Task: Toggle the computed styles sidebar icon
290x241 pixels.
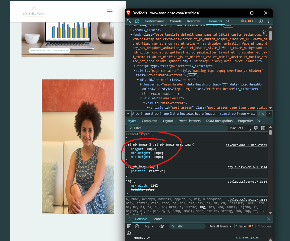Action: coord(263,128)
